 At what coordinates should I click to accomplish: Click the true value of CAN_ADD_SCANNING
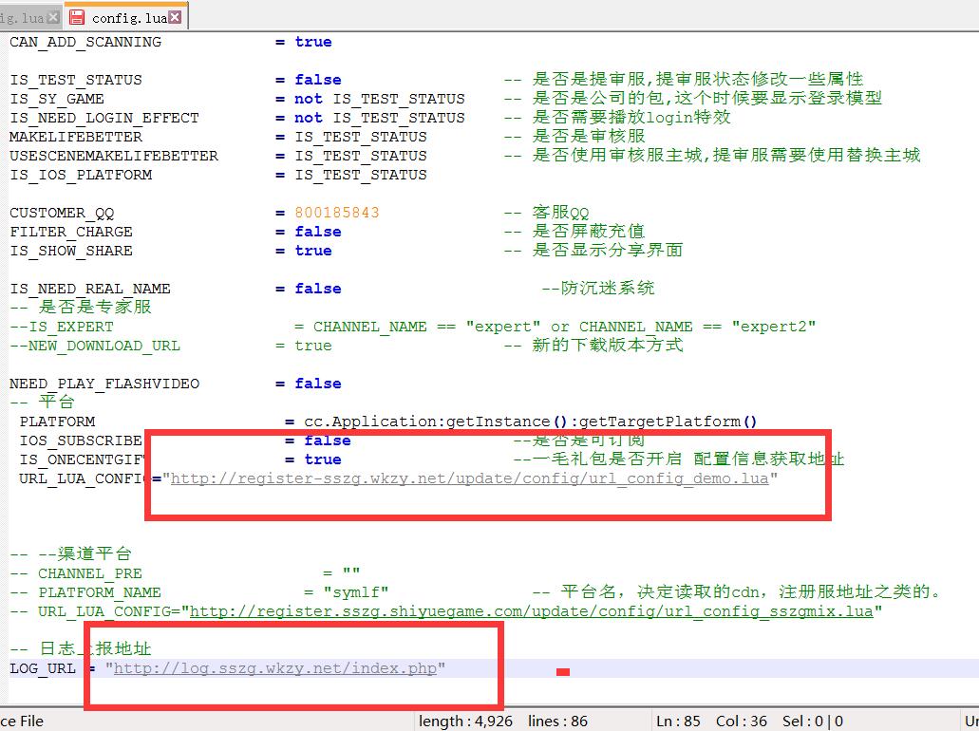tap(313, 42)
